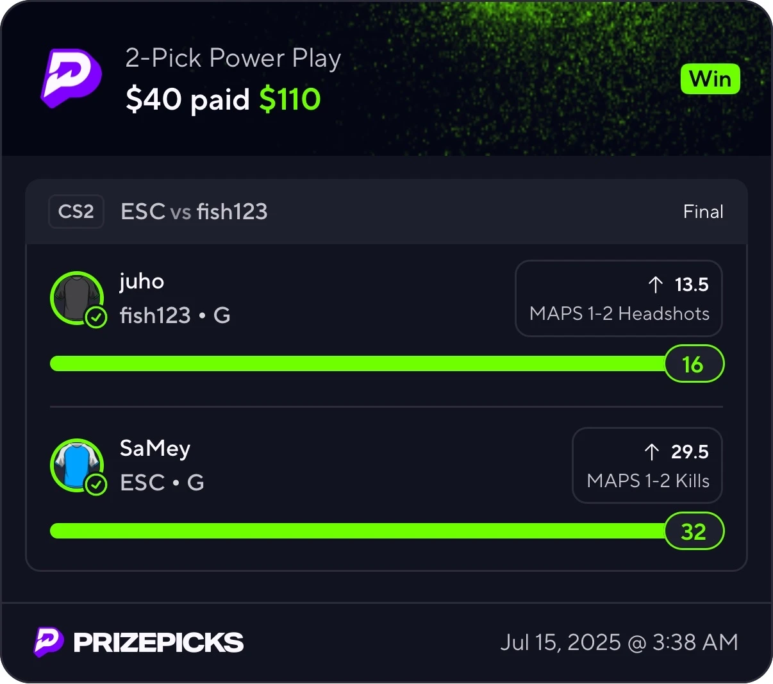
Task: Click juho's green checkmark badge
Action: 96,317
